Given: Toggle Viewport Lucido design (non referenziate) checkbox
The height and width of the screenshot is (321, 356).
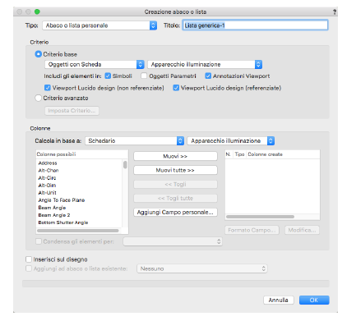Looking at the screenshot, I should (x=48, y=88).
